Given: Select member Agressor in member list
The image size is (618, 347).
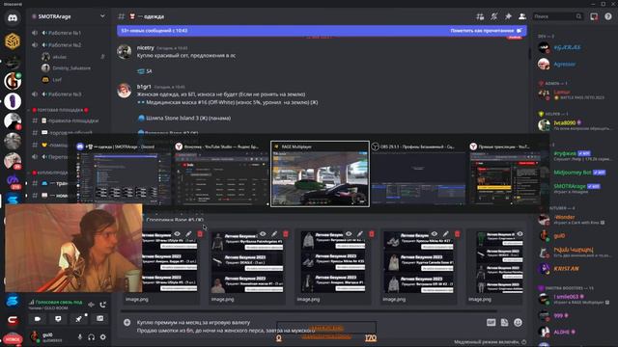Looking at the screenshot, I should tap(564, 64).
